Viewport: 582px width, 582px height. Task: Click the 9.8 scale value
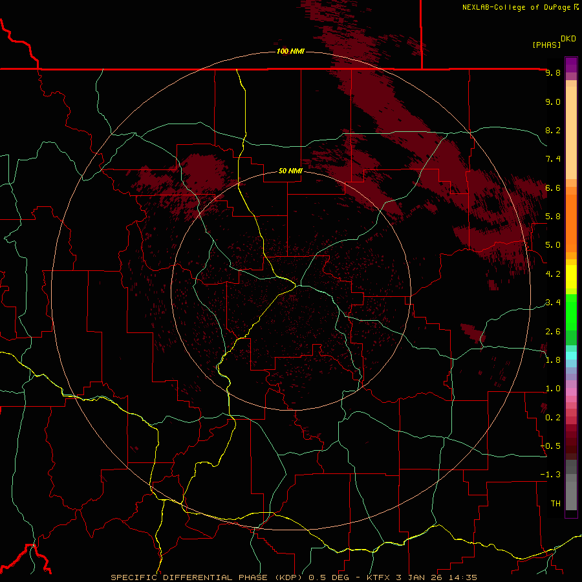(553, 73)
